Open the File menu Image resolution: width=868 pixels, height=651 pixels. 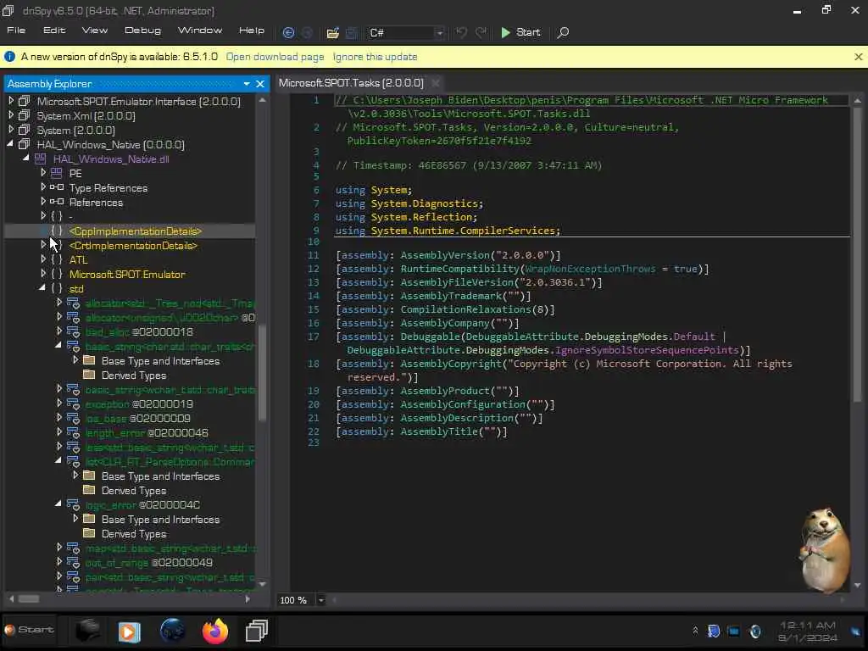pos(16,31)
